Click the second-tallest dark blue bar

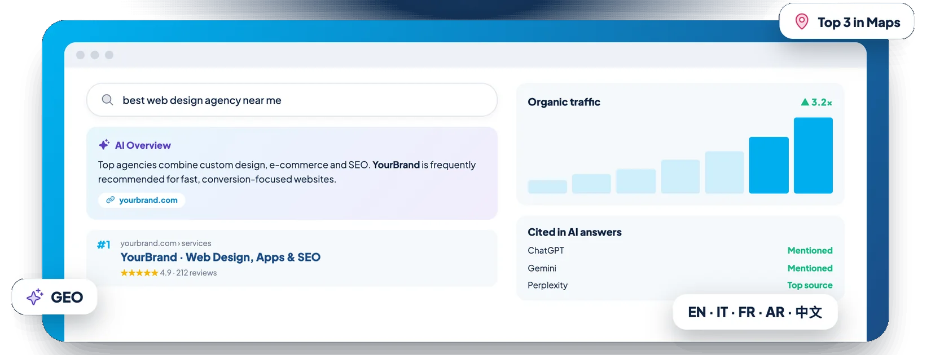(x=768, y=165)
